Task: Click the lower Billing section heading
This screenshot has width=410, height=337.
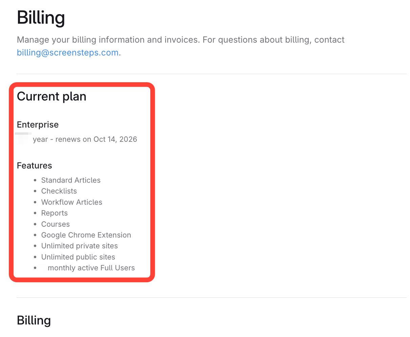Action: (34, 320)
